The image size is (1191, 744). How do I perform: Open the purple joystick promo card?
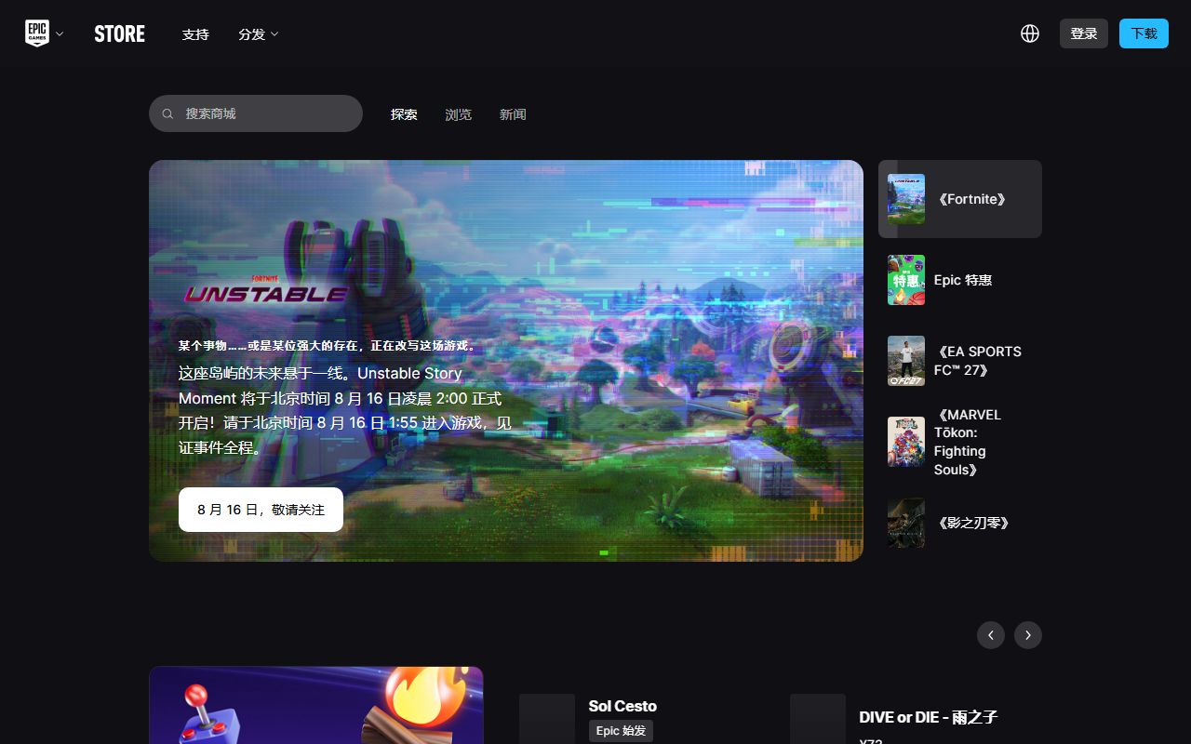click(x=316, y=705)
